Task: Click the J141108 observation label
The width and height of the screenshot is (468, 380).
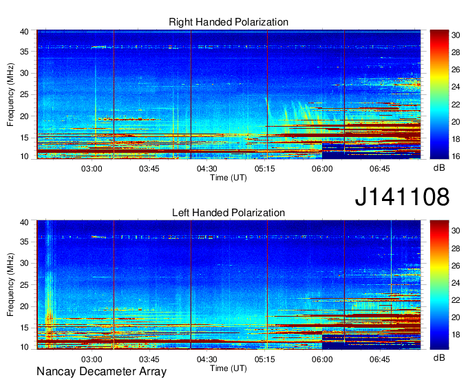Action: pyautogui.click(x=402, y=197)
